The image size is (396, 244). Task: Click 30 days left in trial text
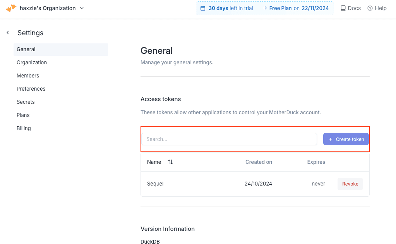pos(231,9)
